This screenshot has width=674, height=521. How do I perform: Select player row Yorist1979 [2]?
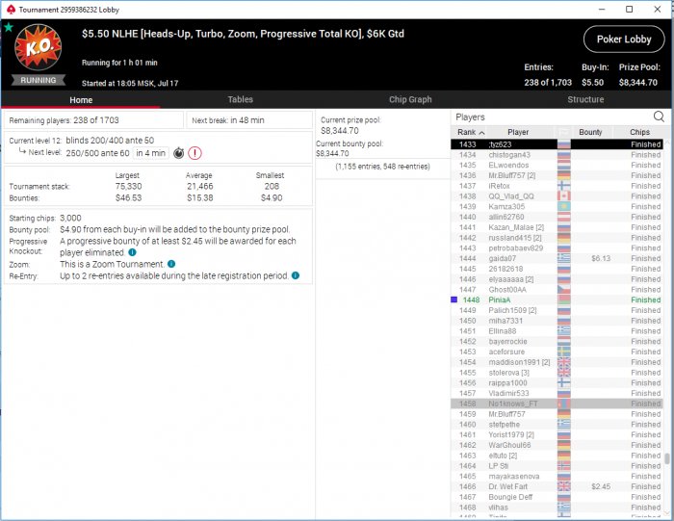[557, 434]
